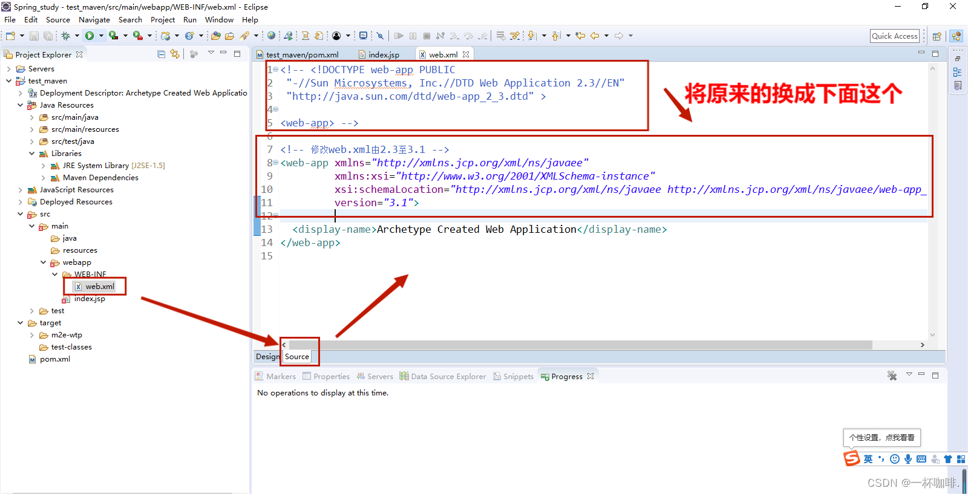Click the Open a Terminal monitor icon
This screenshot has width=968, height=494.
tap(363, 36)
